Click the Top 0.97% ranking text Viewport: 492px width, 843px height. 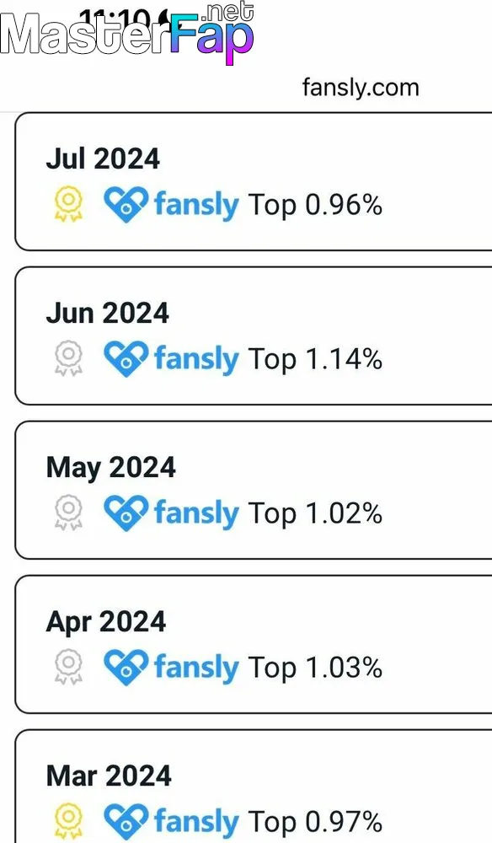tap(315, 821)
